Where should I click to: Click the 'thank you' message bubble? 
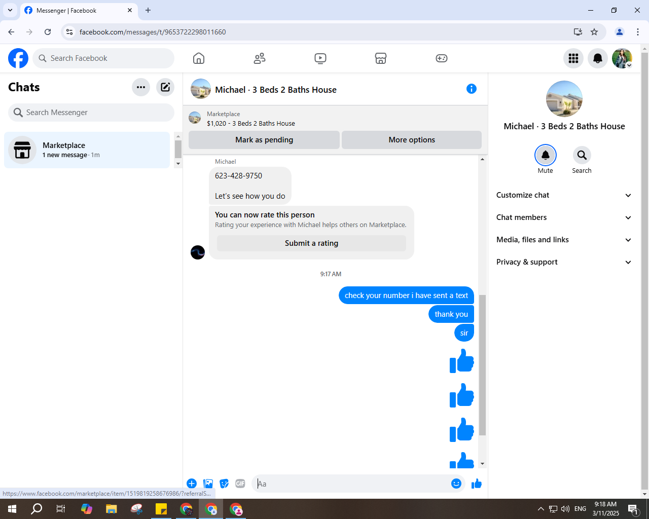tap(451, 314)
